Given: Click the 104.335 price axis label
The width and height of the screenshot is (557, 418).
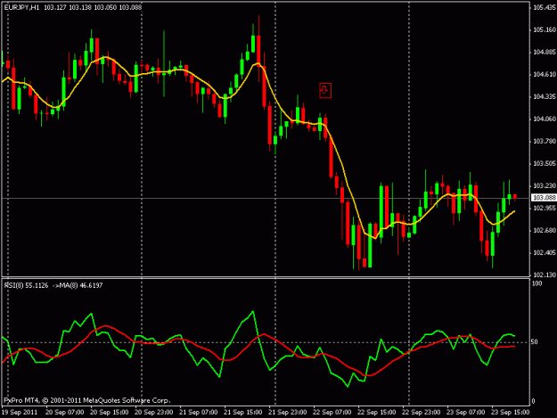Looking at the screenshot, I should [x=545, y=97].
